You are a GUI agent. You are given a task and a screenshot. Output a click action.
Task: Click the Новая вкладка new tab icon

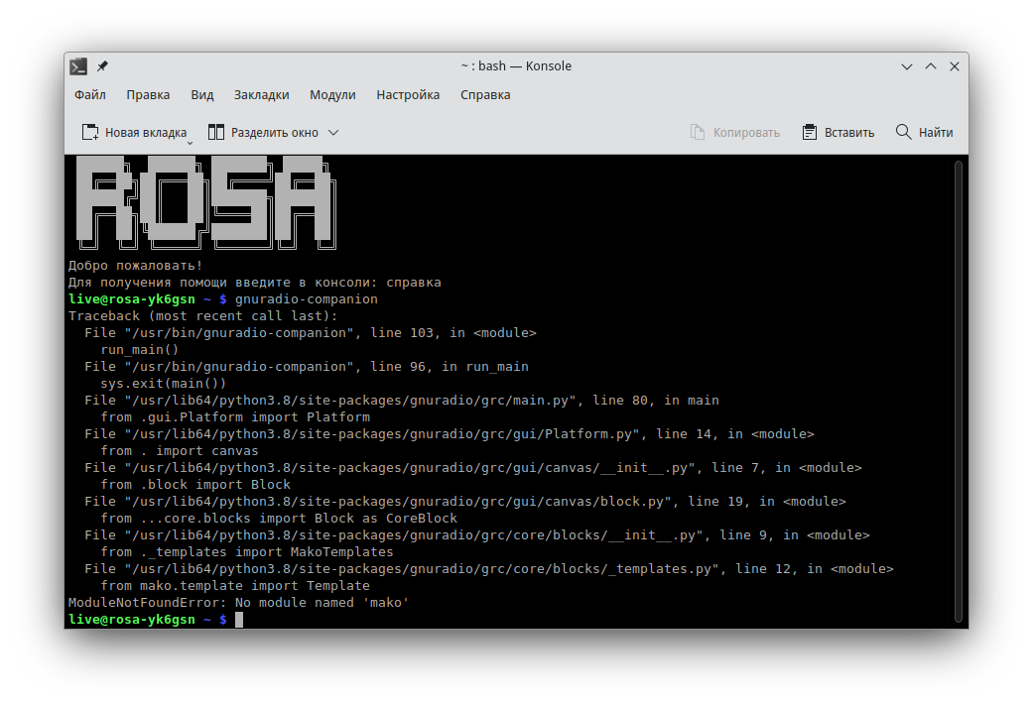90,132
